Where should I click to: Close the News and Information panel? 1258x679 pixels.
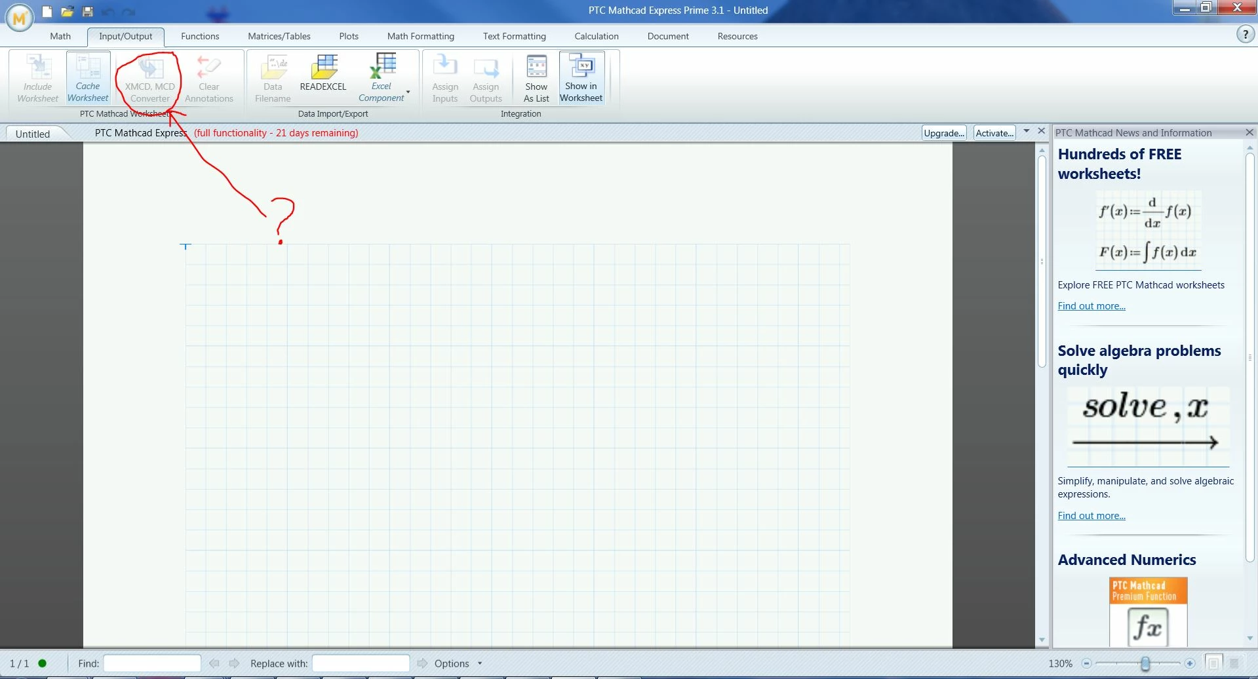pyautogui.click(x=1249, y=132)
